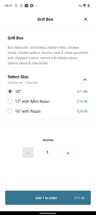Tap the £11.80 price next to 10"
This screenshot has height=215, width=96.
[82, 91]
